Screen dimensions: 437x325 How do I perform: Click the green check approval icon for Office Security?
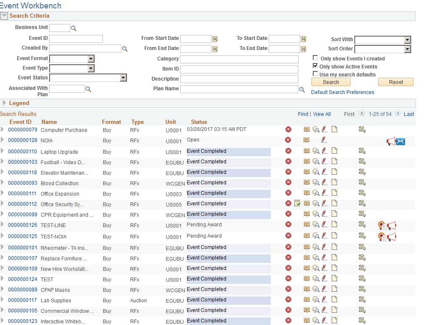click(x=298, y=203)
